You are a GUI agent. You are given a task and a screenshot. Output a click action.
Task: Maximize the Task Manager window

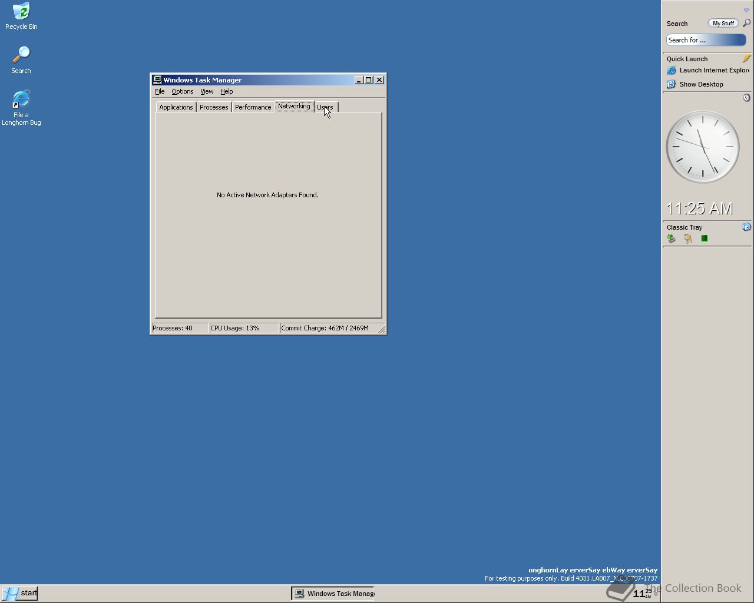[x=369, y=80]
